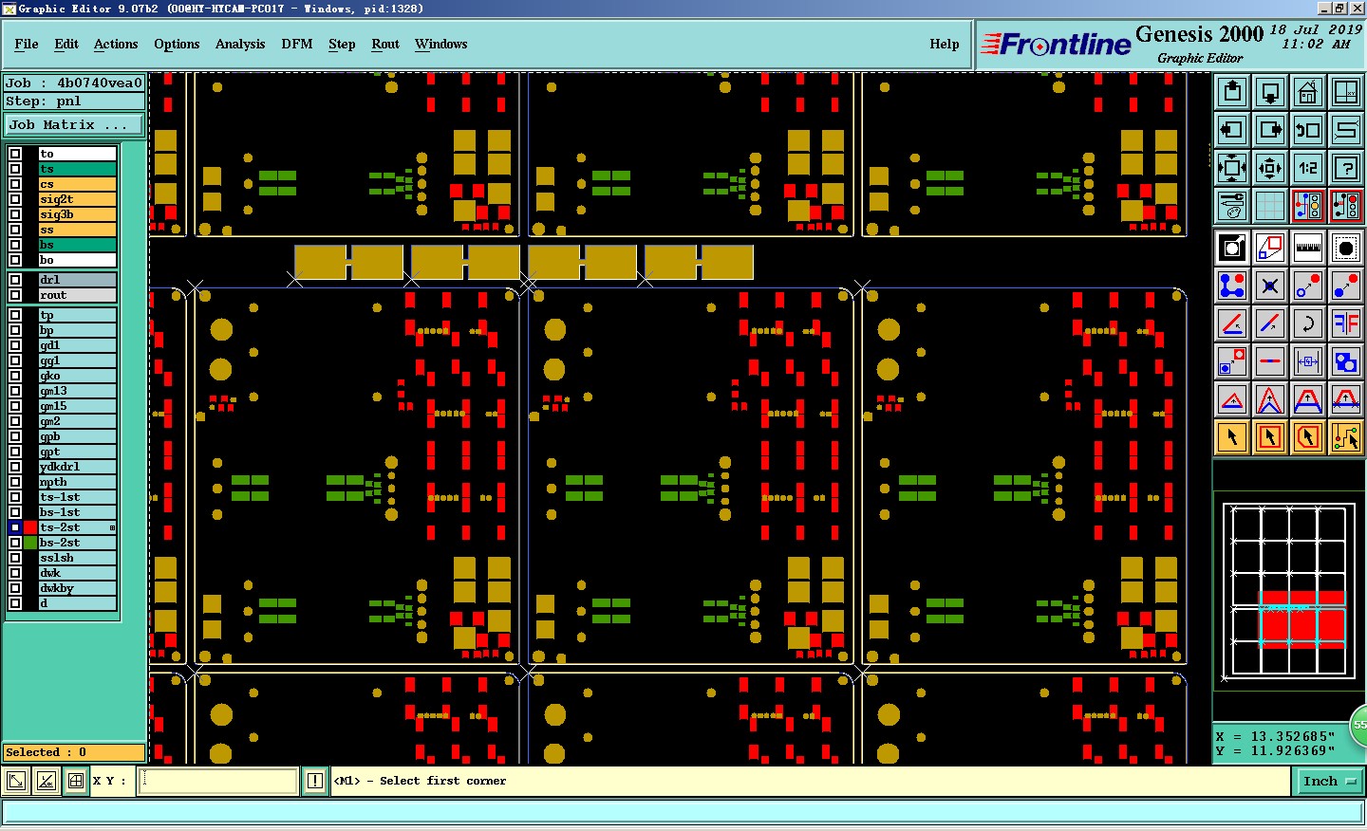Select the 'dwkby' layer name
Viewport: 1367px width, 831px height.
77,588
